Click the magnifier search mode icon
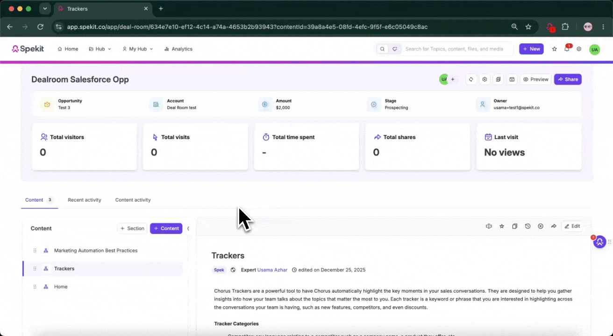Screen dimensions: 613x336 coord(383,49)
